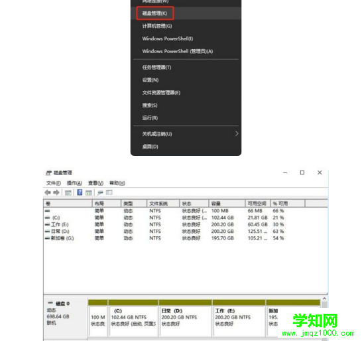
Task: Click drive icon of the 工作 (E:) row
Action: (x=47, y=224)
